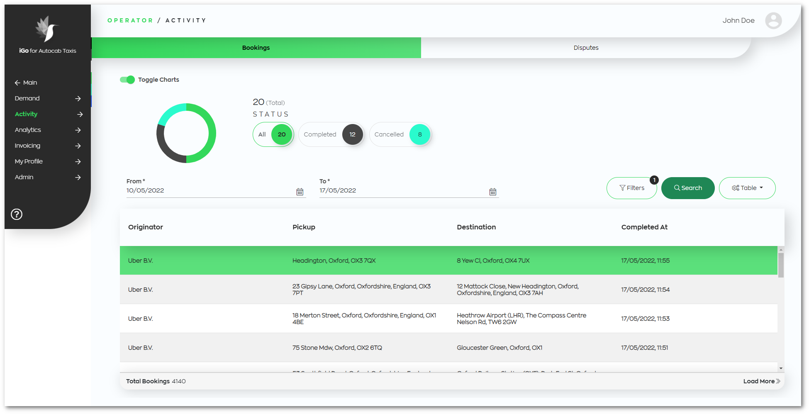Open Invoicing in the sidebar

coord(27,146)
